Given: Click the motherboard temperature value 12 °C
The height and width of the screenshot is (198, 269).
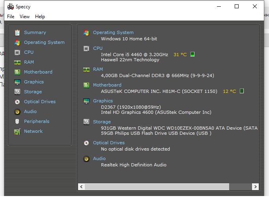Looking at the screenshot, I should [230, 91].
